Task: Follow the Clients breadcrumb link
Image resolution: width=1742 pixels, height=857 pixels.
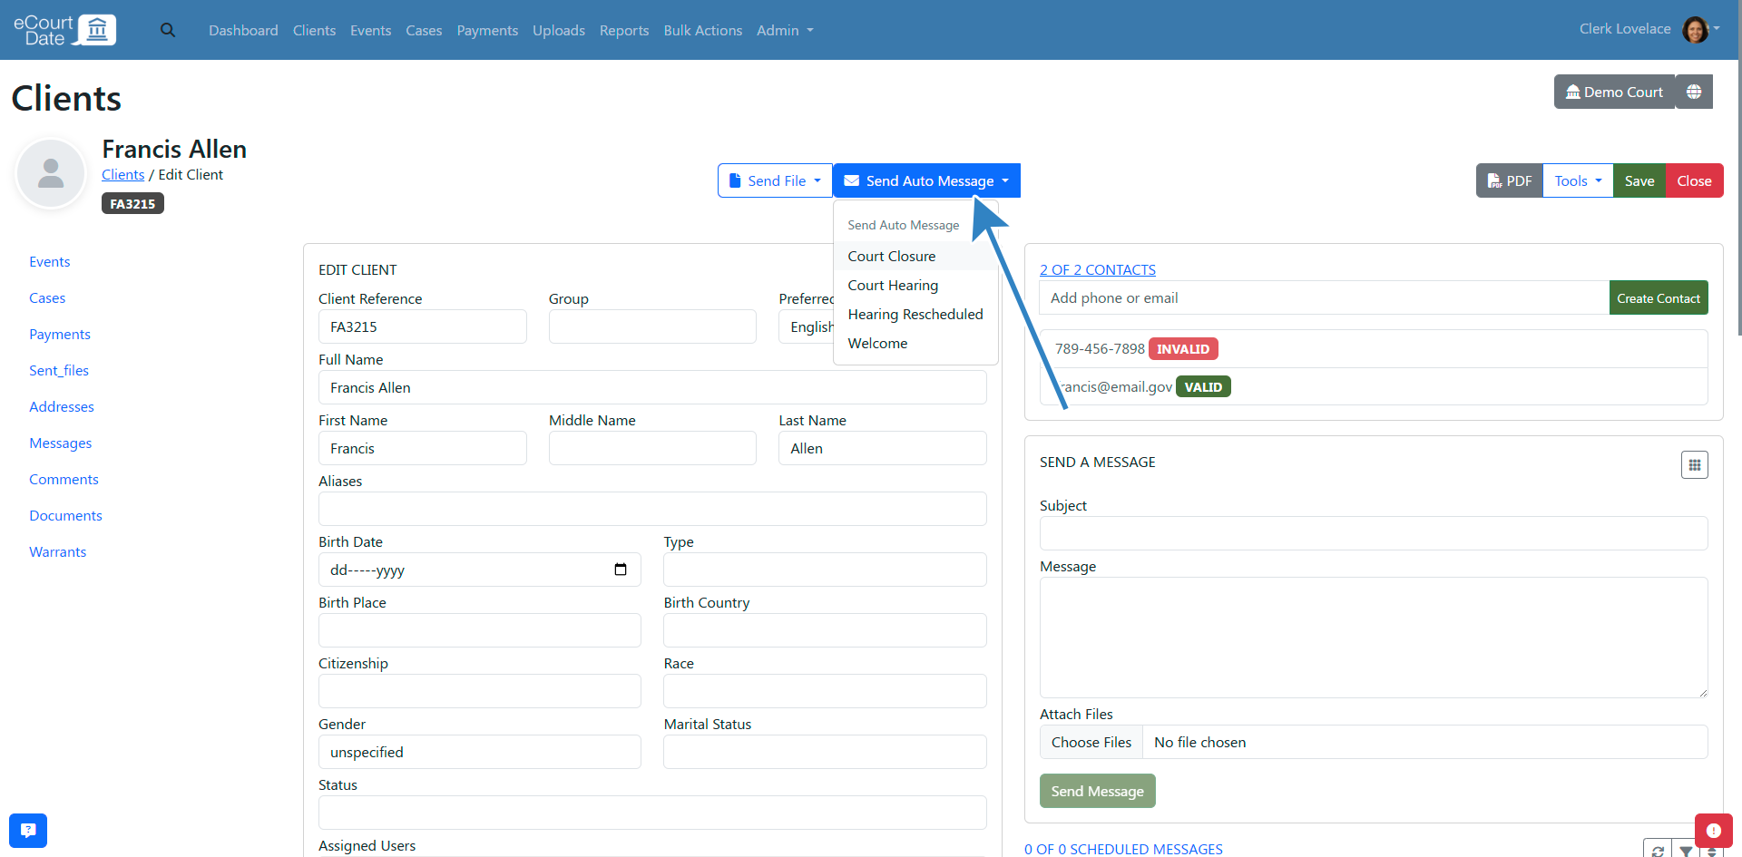Action: [x=122, y=174]
